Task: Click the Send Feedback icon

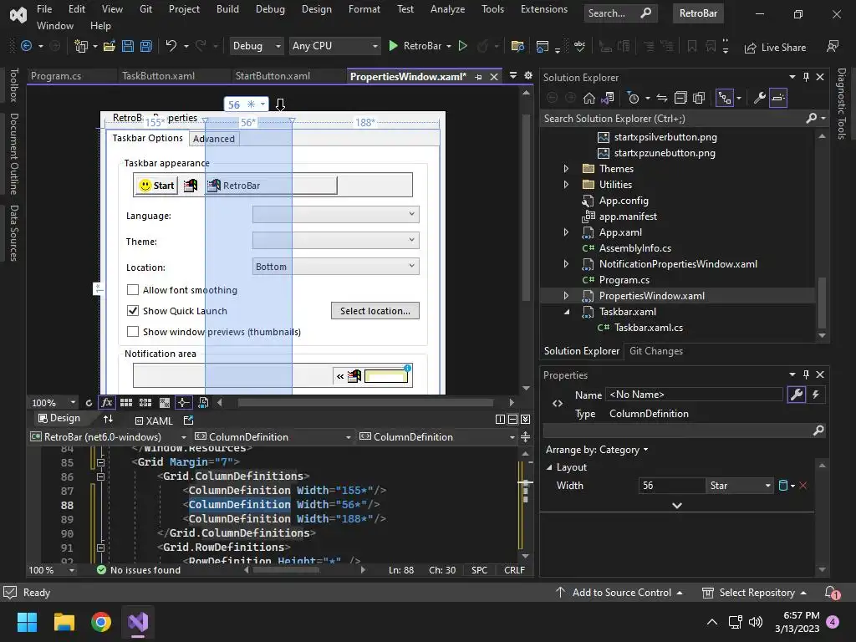Action: click(833, 47)
